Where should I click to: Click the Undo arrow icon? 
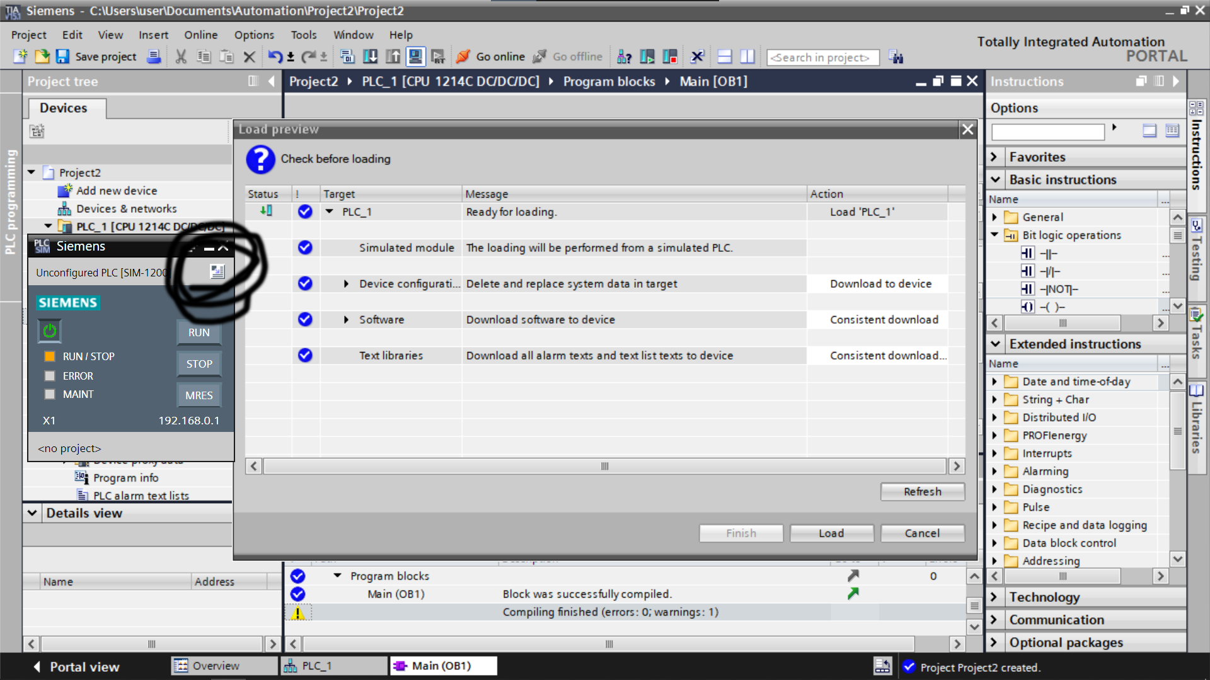275,57
